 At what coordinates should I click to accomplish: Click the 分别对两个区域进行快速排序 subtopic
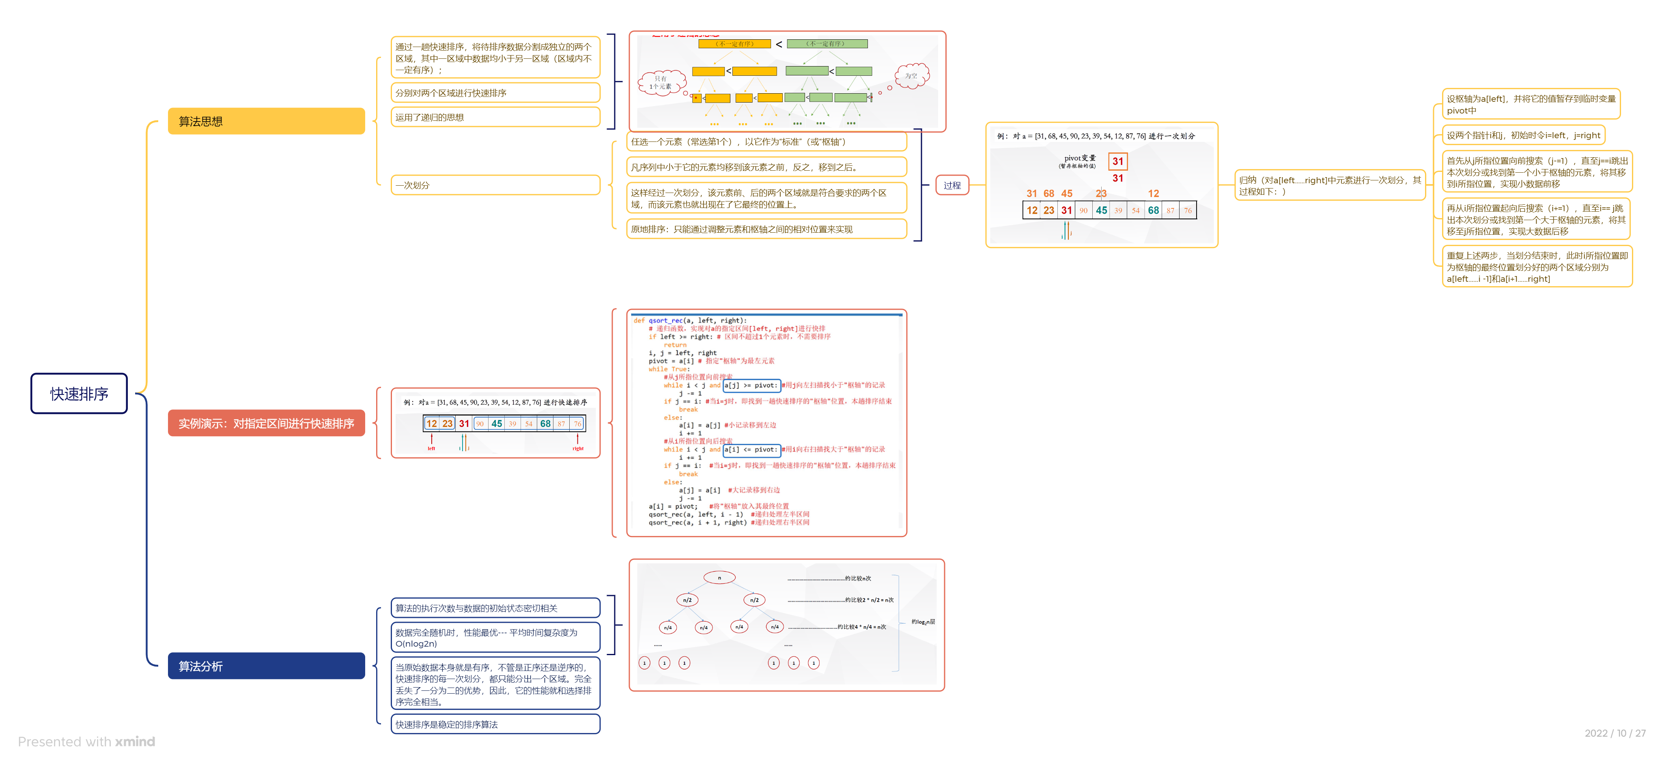pos(495,93)
